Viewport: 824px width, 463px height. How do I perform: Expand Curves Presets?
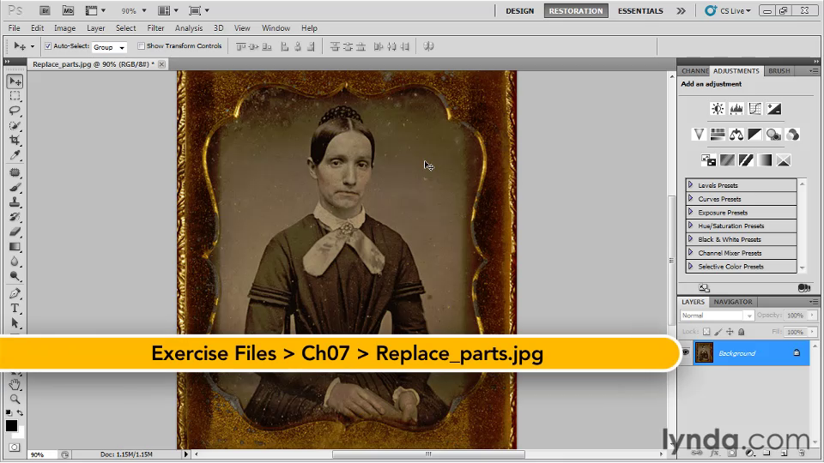point(690,198)
